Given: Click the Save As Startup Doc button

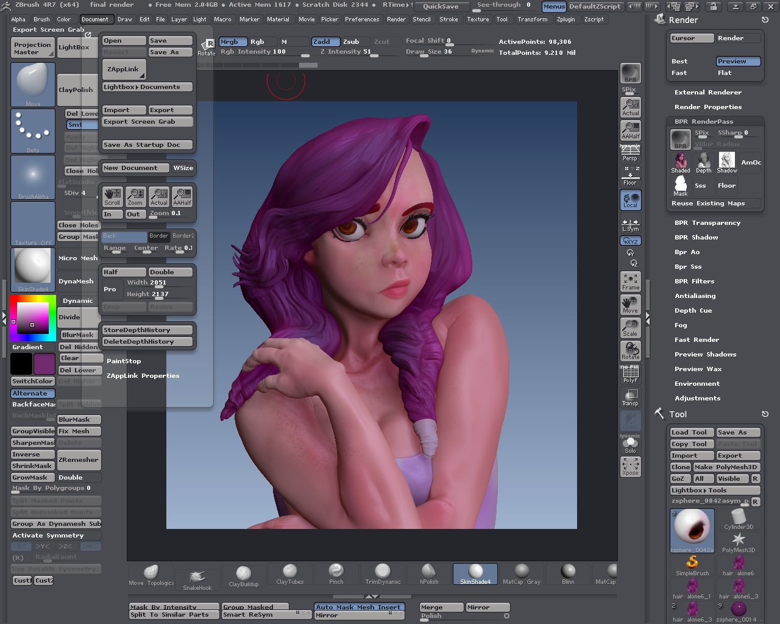Looking at the screenshot, I should pyautogui.click(x=147, y=145).
